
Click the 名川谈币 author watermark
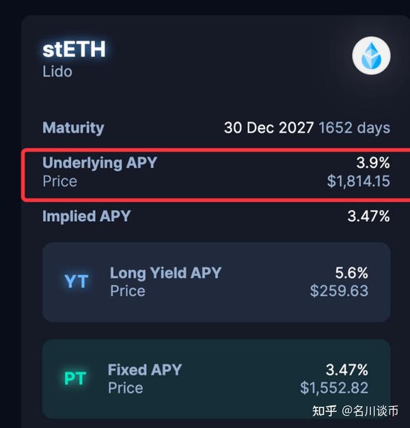point(377,411)
